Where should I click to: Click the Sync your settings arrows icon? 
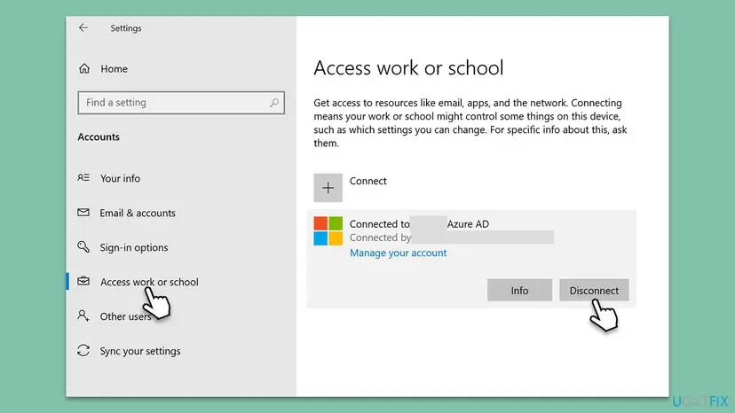[x=83, y=350]
